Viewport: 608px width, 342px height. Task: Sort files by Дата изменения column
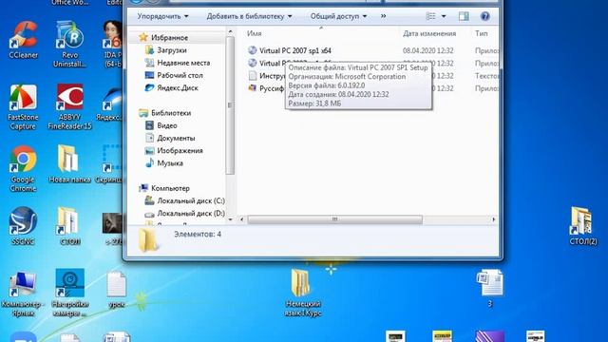click(429, 34)
